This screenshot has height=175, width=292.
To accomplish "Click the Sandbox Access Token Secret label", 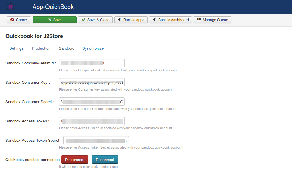I will pos(33,141).
